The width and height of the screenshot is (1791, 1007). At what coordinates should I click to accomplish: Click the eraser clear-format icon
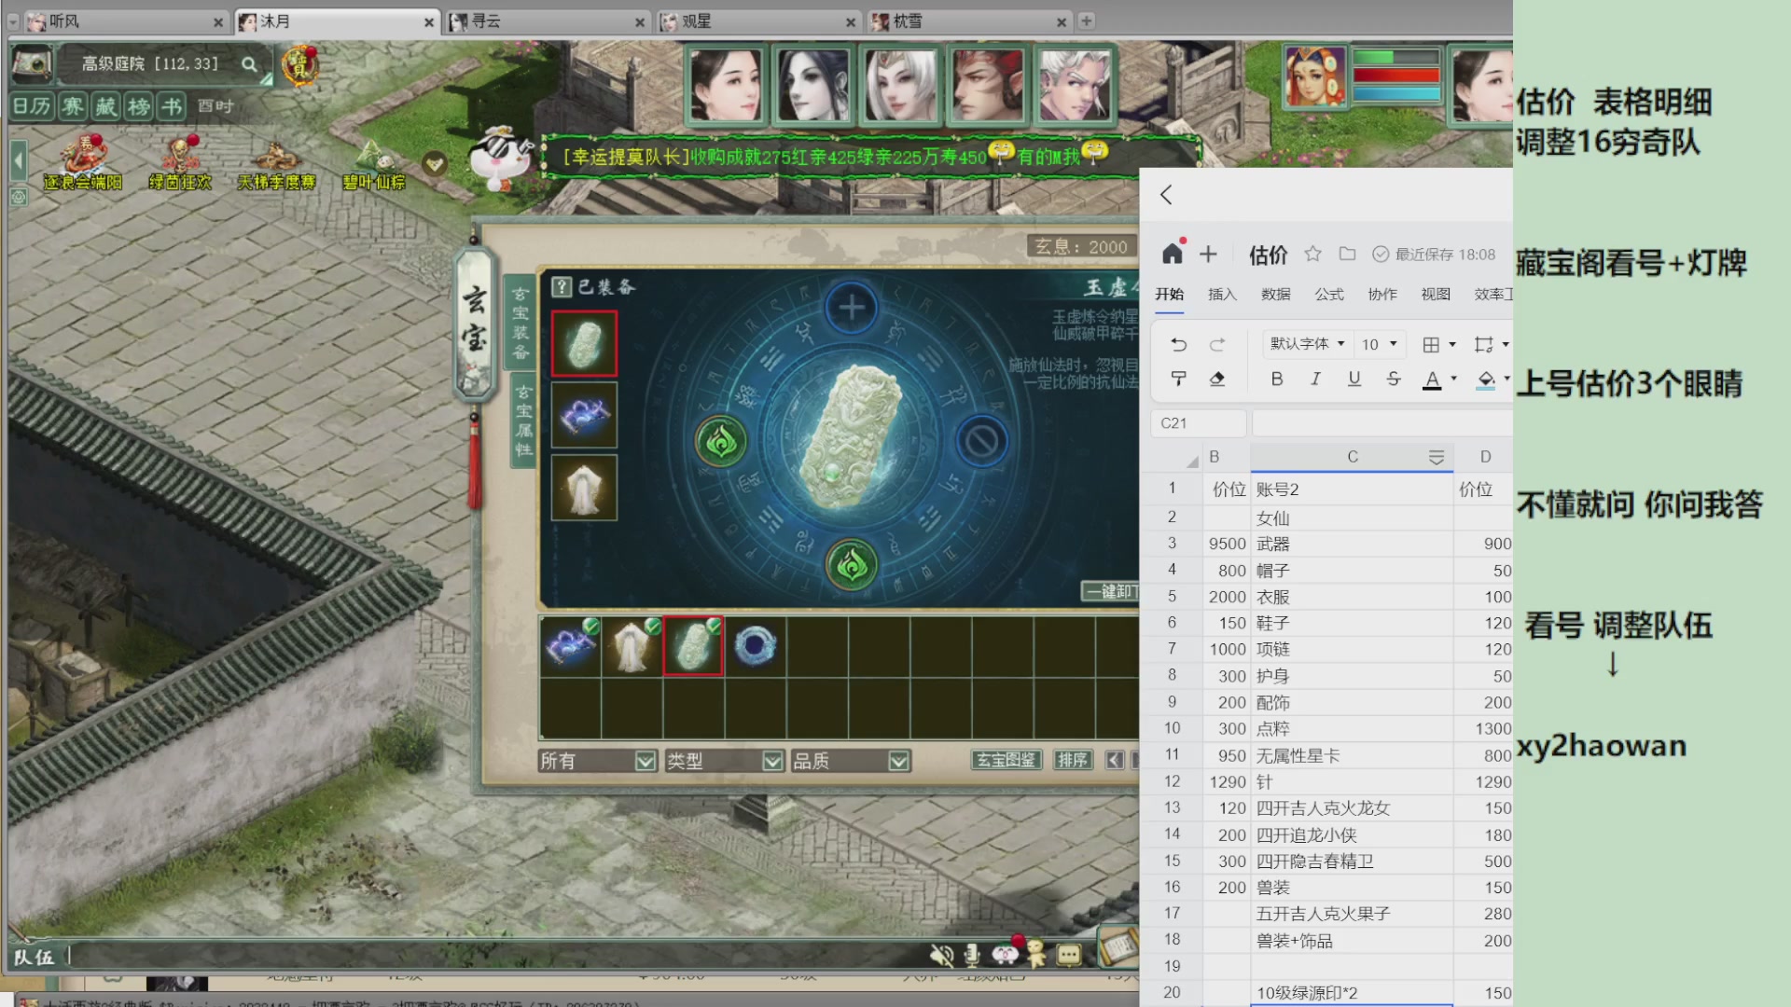(1216, 379)
